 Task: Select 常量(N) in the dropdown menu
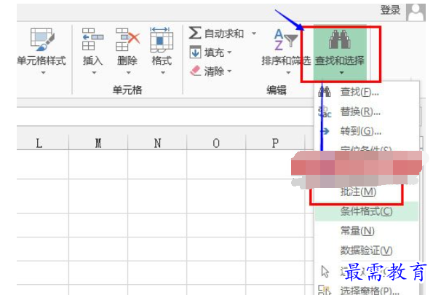coord(367,231)
